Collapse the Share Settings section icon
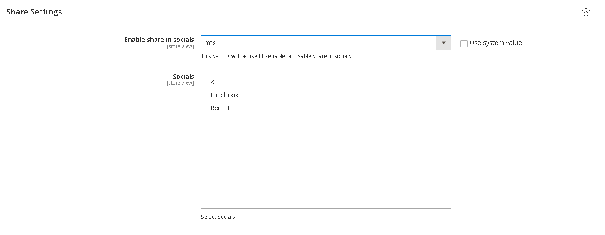 coord(586,13)
